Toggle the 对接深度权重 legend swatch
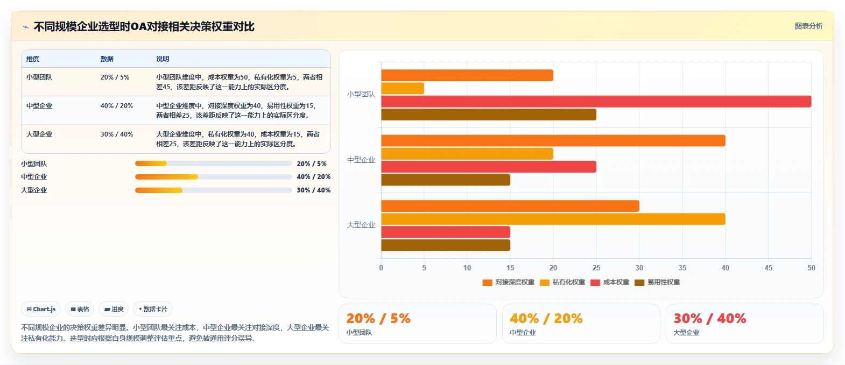This screenshot has width=845, height=365. pyautogui.click(x=488, y=282)
